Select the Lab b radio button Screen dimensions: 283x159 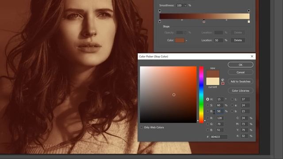coord(232,111)
